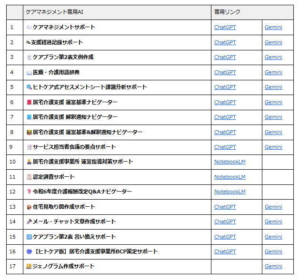Open ChatGPT link for ケアプラン第2表文例作成
The image size is (300, 279).
click(x=225, y=57)
